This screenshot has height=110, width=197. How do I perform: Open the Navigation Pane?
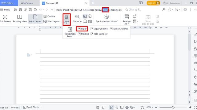click(x=70, y=32)
